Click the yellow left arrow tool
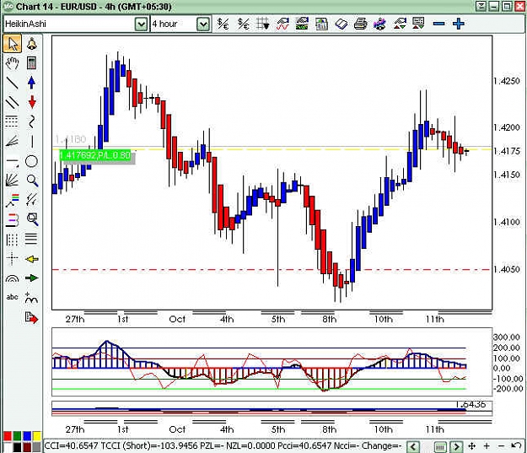 pos(32,259)
